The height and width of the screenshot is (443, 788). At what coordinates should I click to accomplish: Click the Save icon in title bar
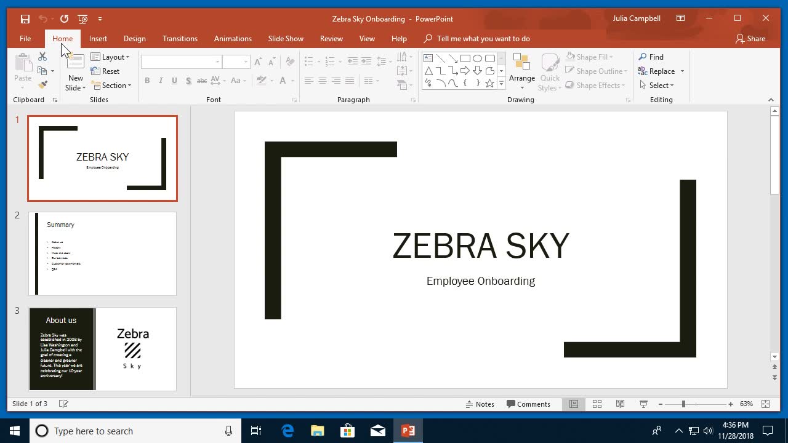(25, 18)
